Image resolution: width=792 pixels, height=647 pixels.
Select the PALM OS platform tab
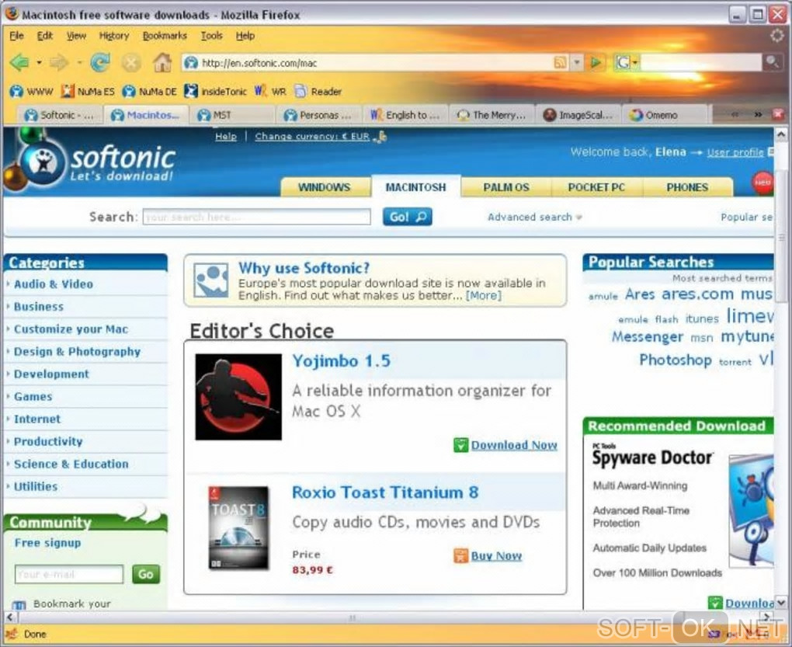506,187
